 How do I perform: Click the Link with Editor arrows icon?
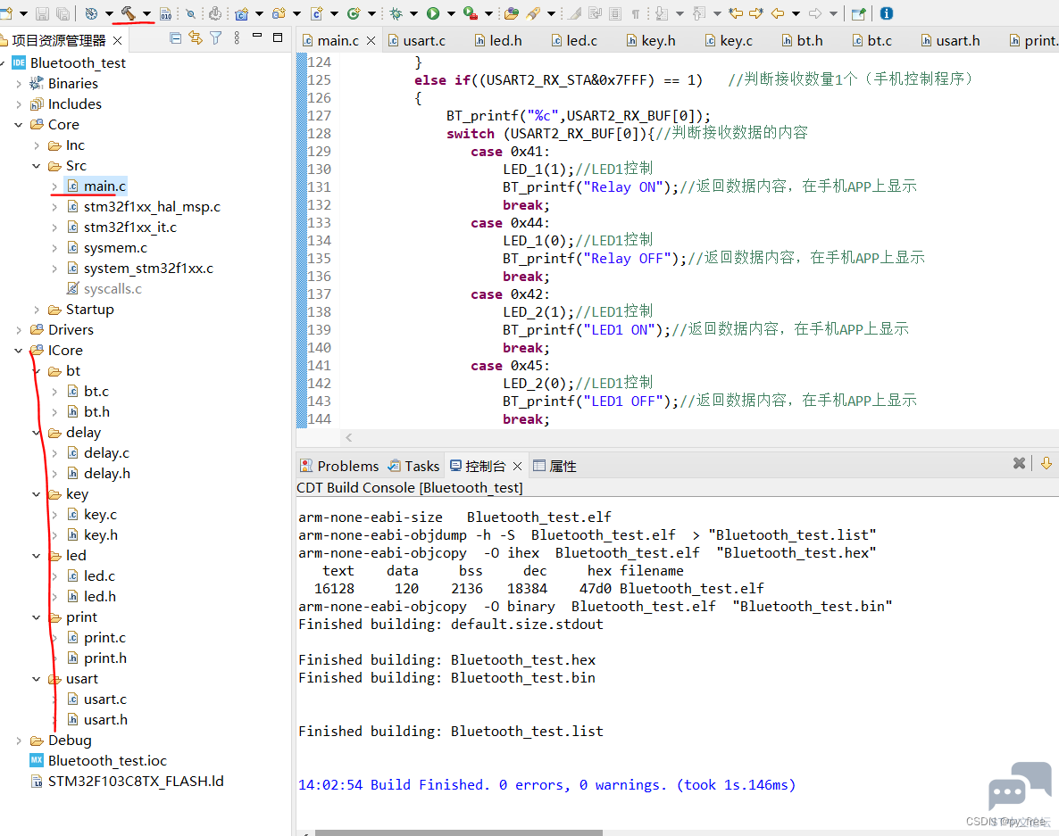click(x=195, y=38)
